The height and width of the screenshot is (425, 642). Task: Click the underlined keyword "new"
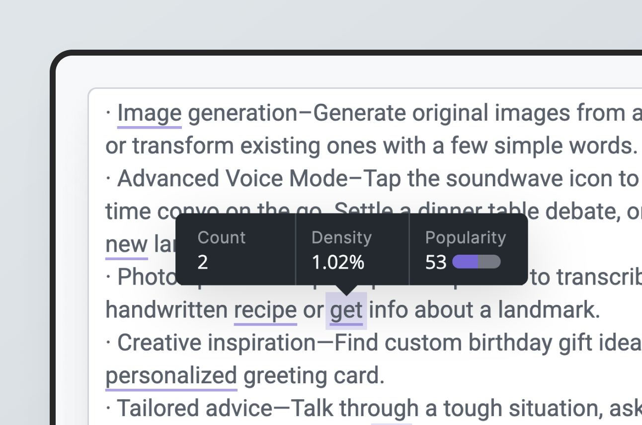[126, 244]
